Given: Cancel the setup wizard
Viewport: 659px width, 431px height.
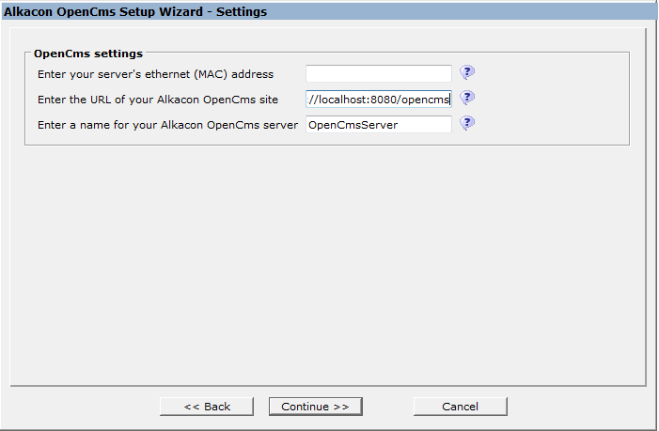Looking at the screenshot, I should click(460, 407).
